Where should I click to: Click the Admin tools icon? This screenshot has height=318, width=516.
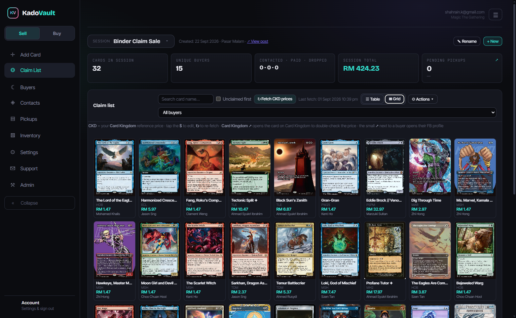[x=13, y=185]
